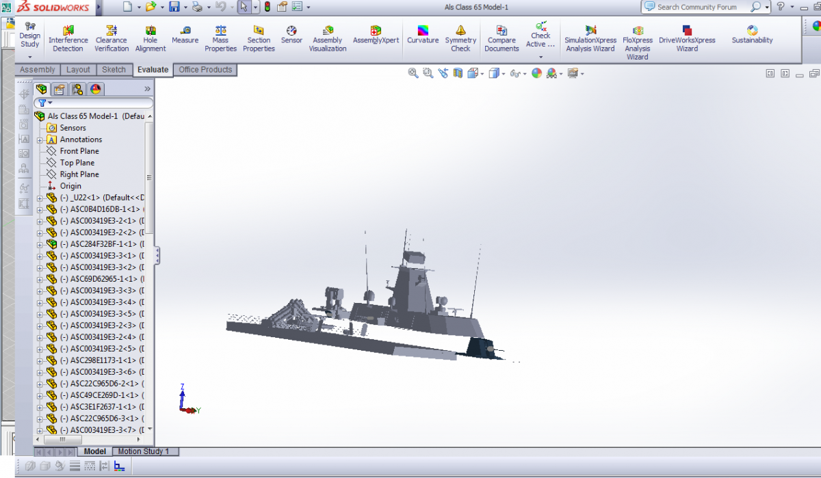Switch to the Sketch tab
Screen dimensions: 821x478
pos(114,70)
